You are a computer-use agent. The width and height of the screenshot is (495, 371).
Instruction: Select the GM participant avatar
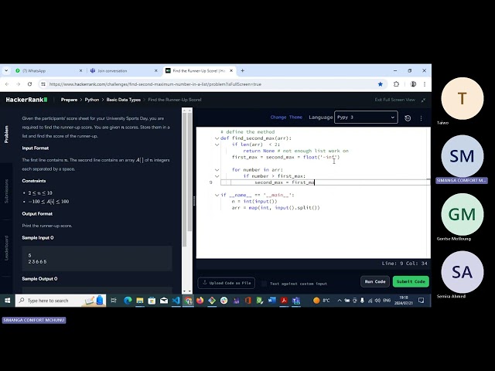(463, 214)
